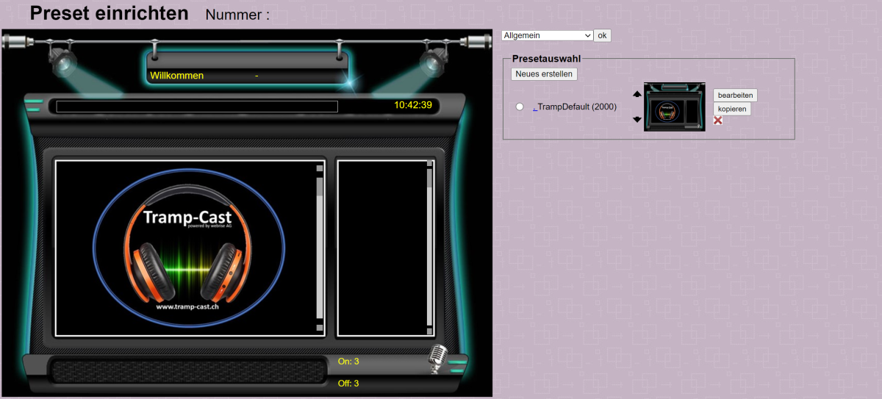The width and height of the screenshot is (882, 399).
Task: Click the empty text field beside the clock
Action: click(x=197, y=107)
